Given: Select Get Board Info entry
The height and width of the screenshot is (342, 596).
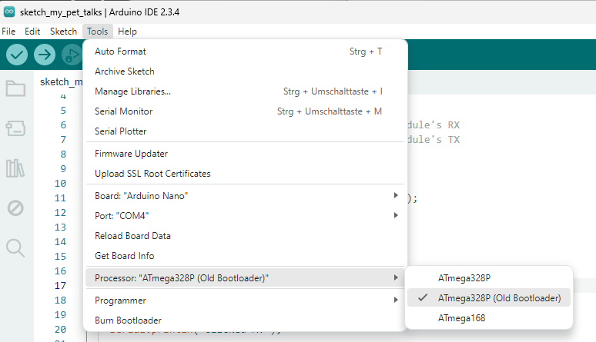Looking at the screenshot, I should click(x=125, y=256).
